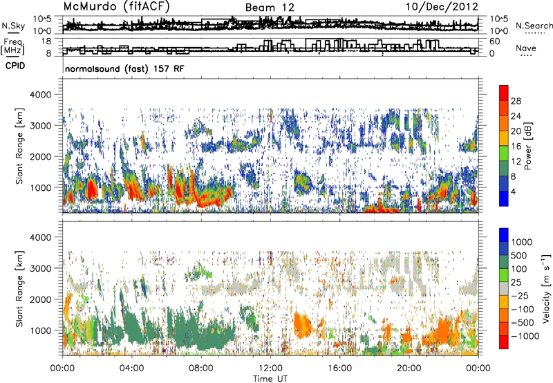Click the 24 label on Power colorbar
Viewport: 553px width, 383px height.
[x=516, y=116]
